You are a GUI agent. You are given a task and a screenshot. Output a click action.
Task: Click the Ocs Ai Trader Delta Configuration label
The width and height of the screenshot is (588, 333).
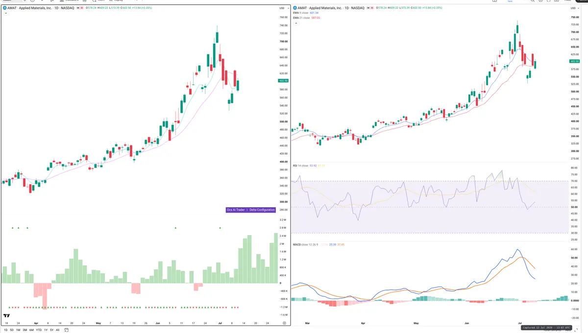tap(250, 210)
